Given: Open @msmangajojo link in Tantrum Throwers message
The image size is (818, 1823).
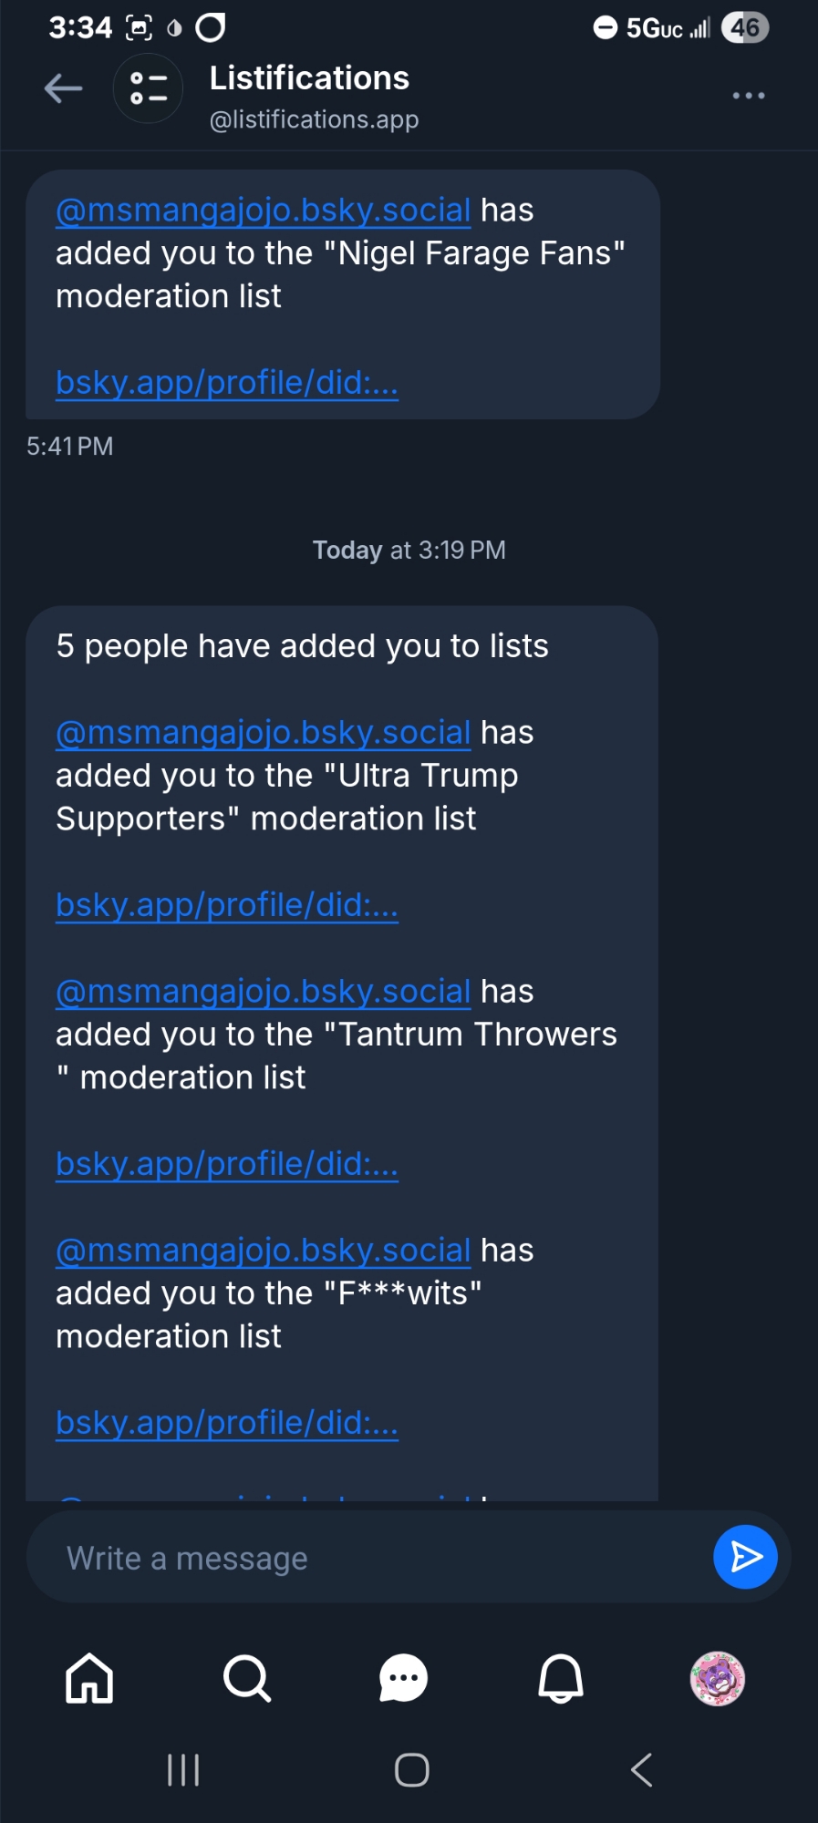Looking at the screenshot, I should pos(263,992).
